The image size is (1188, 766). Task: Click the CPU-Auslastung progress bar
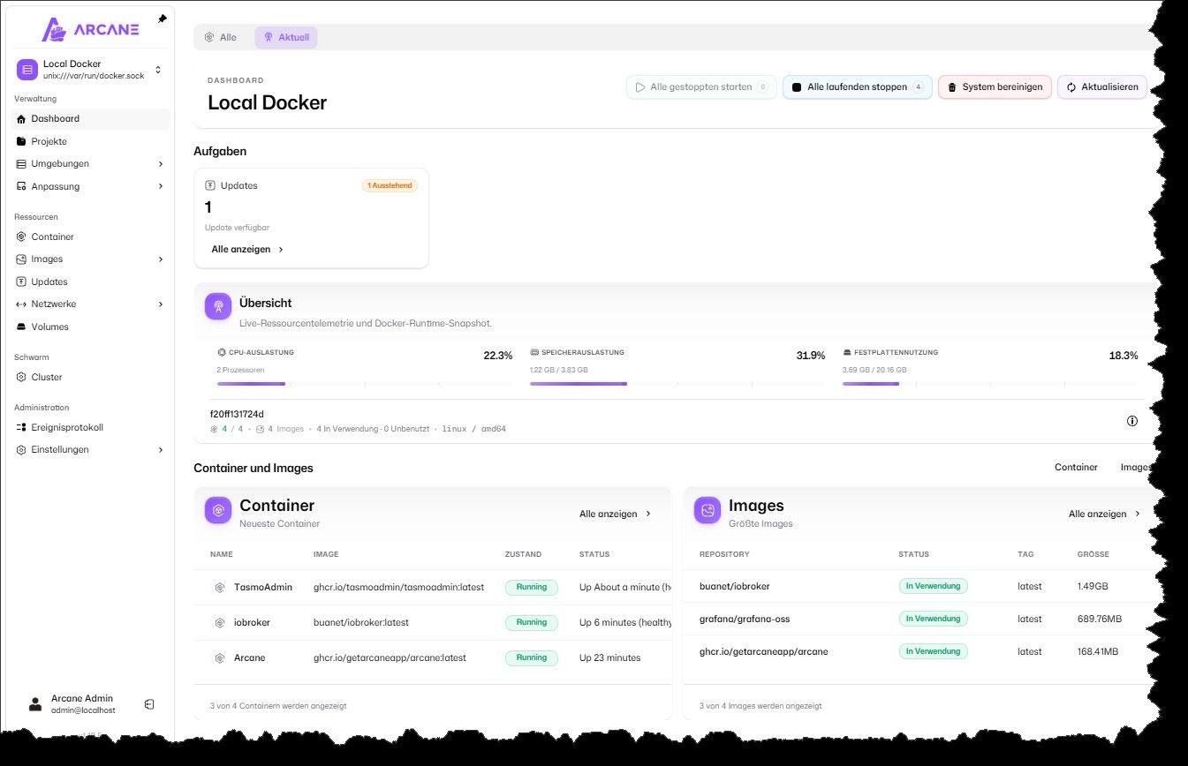[x=365, y=384]
